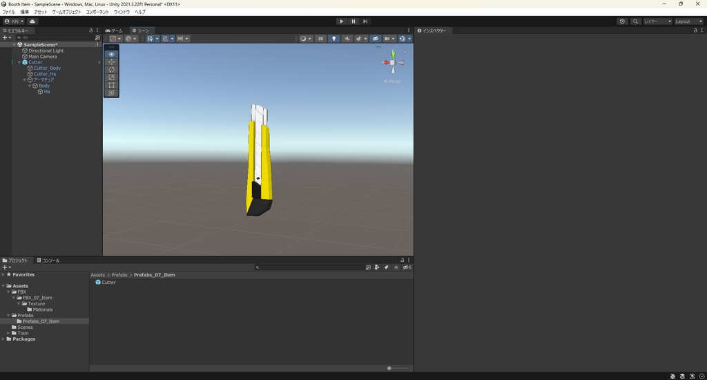The height and width of the screenshot is (380, 707).
Task: Toggle the Project panel lock
Action: coord(403,260)
